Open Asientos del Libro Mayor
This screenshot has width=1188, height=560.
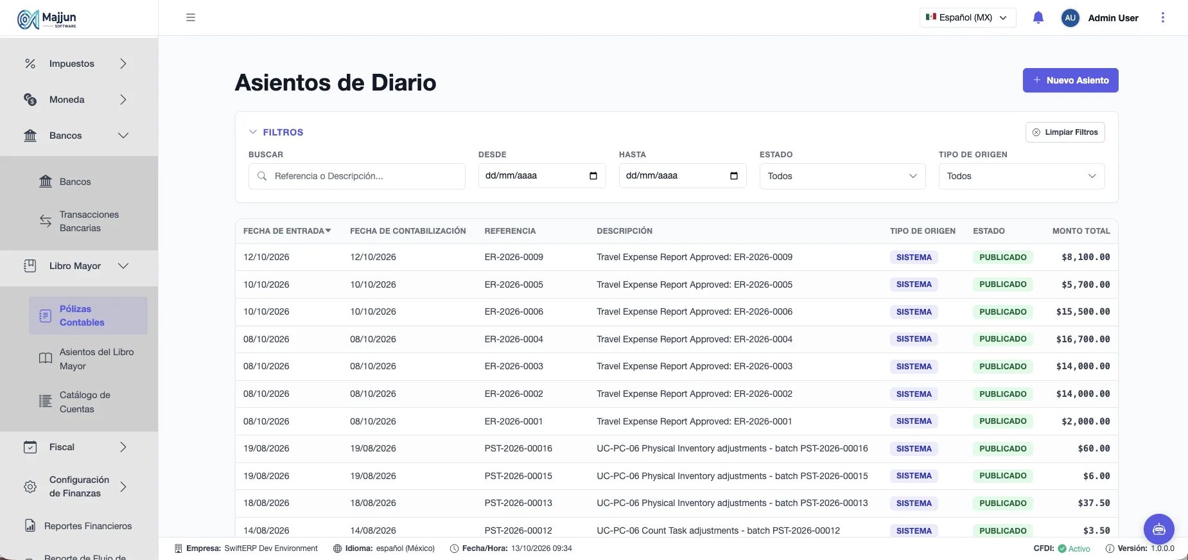[x=88, y=359]
